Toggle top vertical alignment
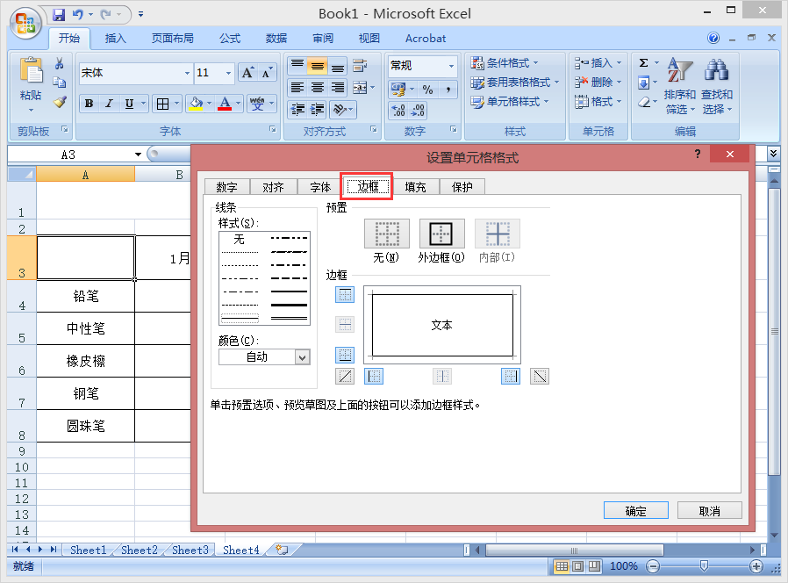788x583 pixels. [297, 66]
